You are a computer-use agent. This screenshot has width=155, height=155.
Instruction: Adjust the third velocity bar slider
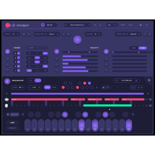[80, 64]
